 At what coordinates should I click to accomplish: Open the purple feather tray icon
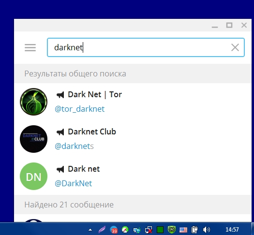tap(102, 230)
